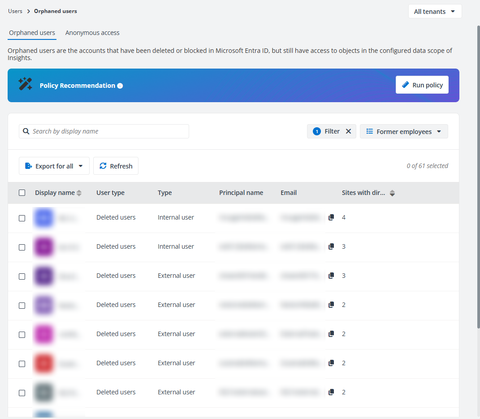Select the Orphaned users tab
The image size is (480, 419).
[32, 33]
